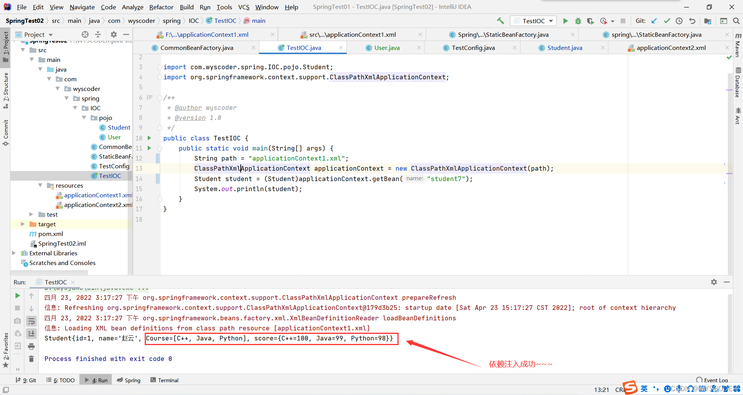Clear console with trash icon
Screen dimensions: 743x395
(x=31, y=359)
